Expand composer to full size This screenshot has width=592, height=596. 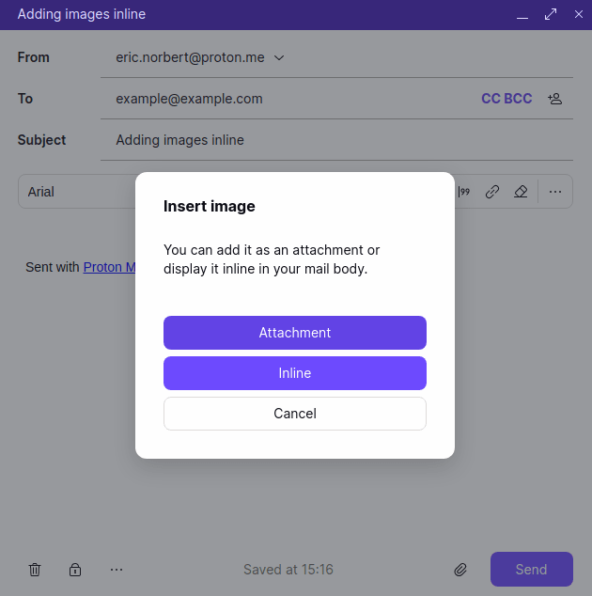[551, 14]
